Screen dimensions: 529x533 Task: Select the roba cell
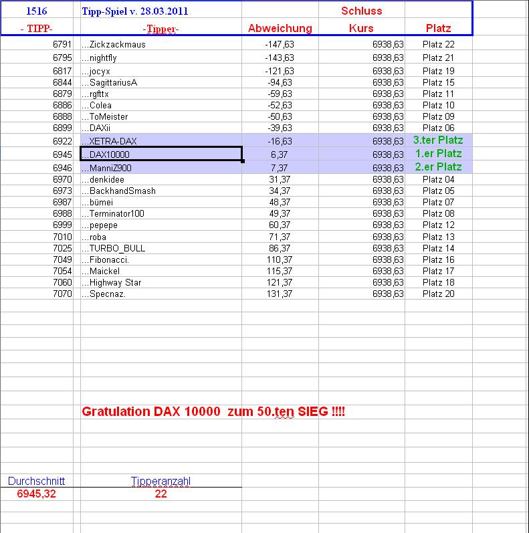[161, 237]
